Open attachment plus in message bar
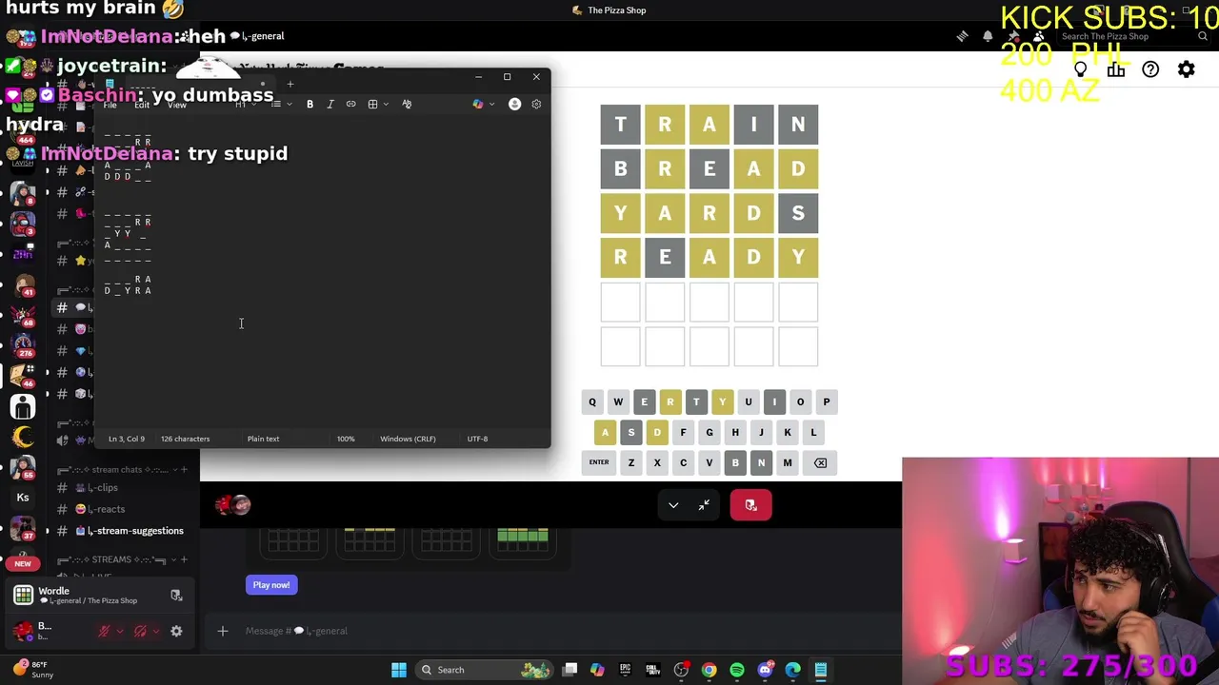This screenshot has width=1219, height=685. pos(223,631)
